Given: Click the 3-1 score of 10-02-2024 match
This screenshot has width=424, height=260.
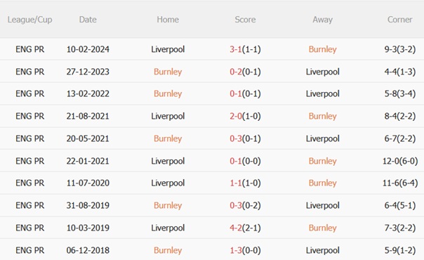Looking at the screenshot, I should click(236, 49).
